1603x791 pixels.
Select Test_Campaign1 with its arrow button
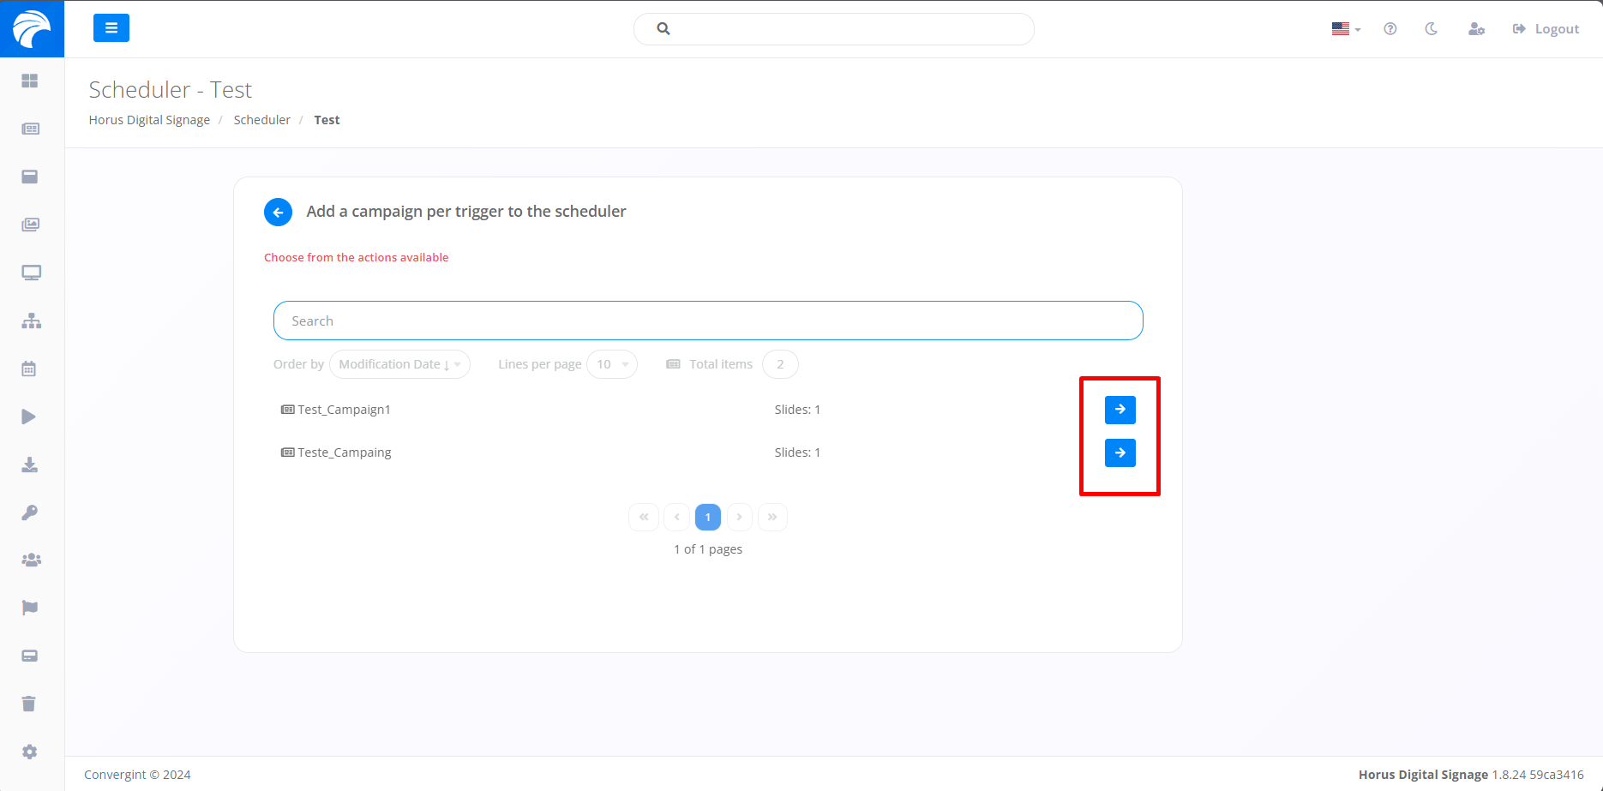[1120, 410]
